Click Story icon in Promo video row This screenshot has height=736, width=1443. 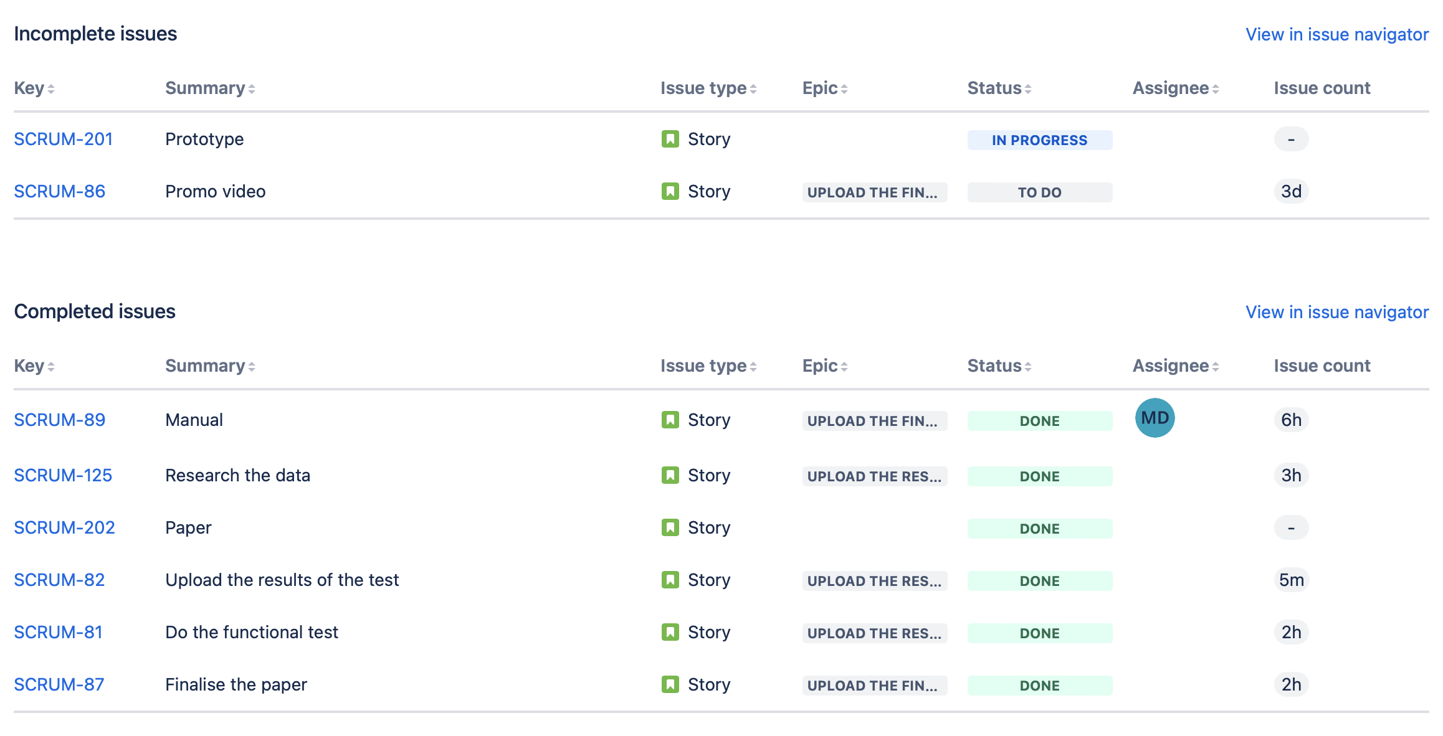coord(670,191)
